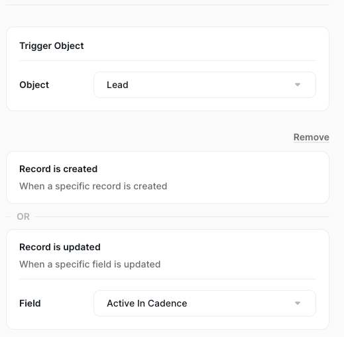Click the caret arrow in Active In Cadence dropdown
Screen dimensions: 344x337
[x=298, y=303]
